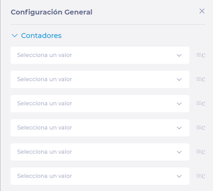The image size is (213, 191).
Task: Click the list icon beside third counter
Action: pyautogui.click(x=201, y=104)
